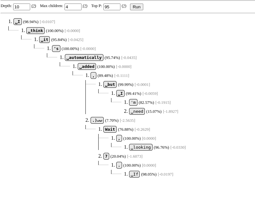Click the Depth input field
The image size is (255, 199).
point(22,7)
